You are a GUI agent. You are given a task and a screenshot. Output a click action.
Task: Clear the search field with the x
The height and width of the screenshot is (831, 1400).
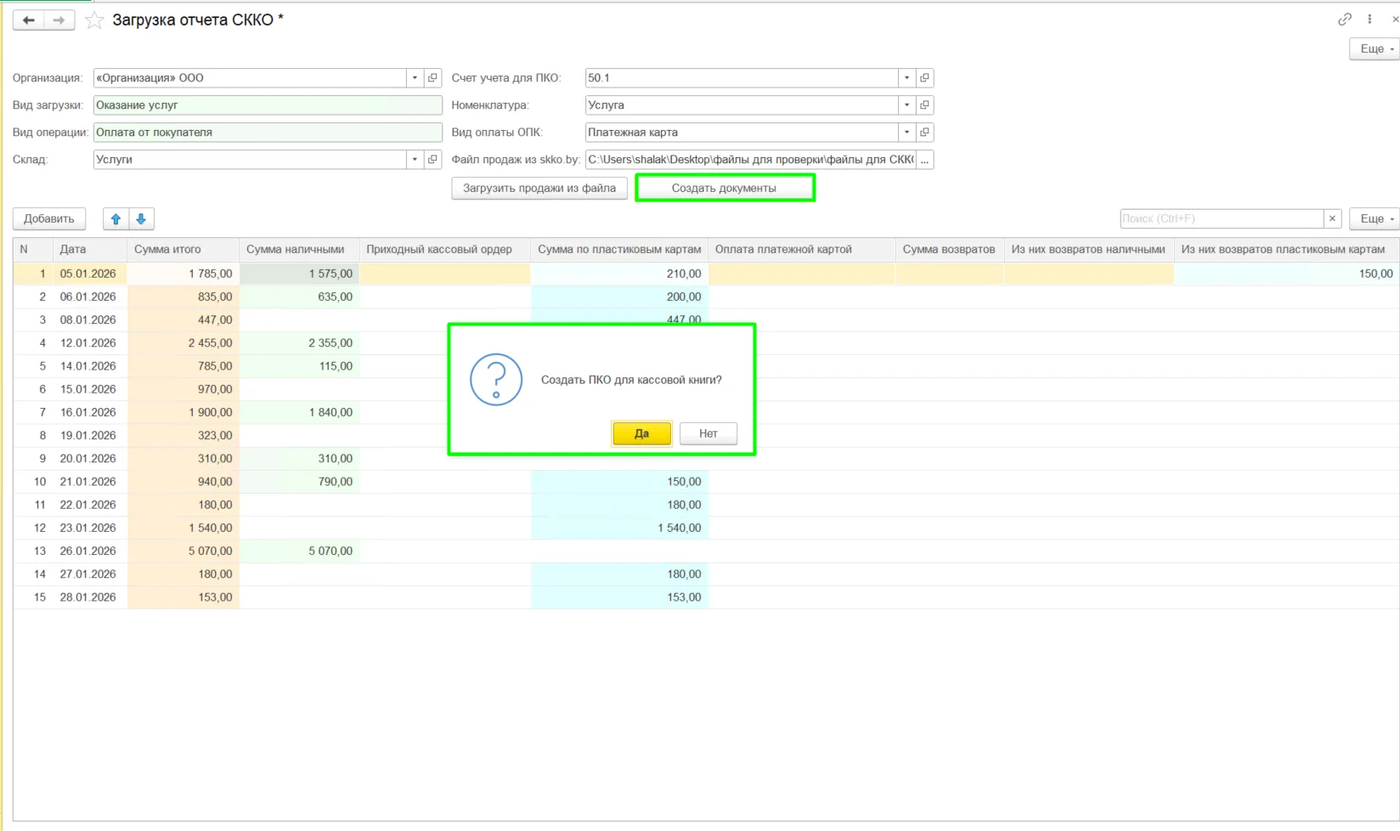coord(1332,219)
